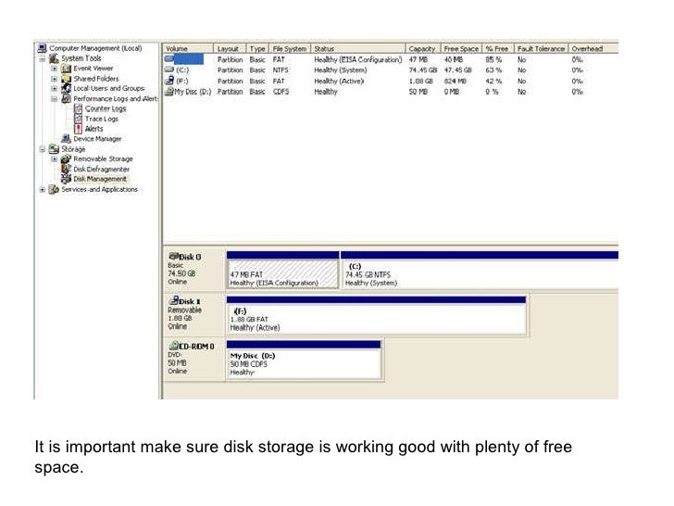Click the Trace Logs icon
The image size is (674, 506).
[x=78, y=119]
